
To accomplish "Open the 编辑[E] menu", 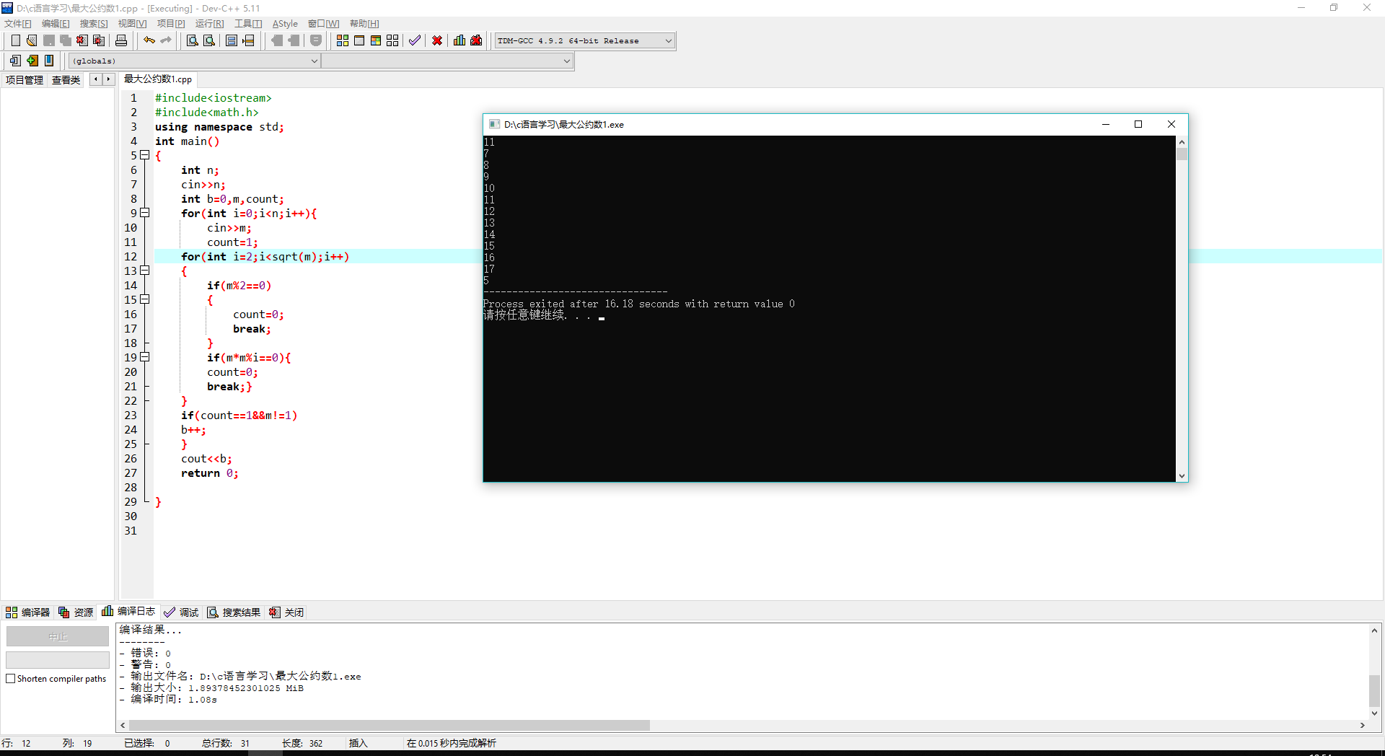I will click(56, 24).
